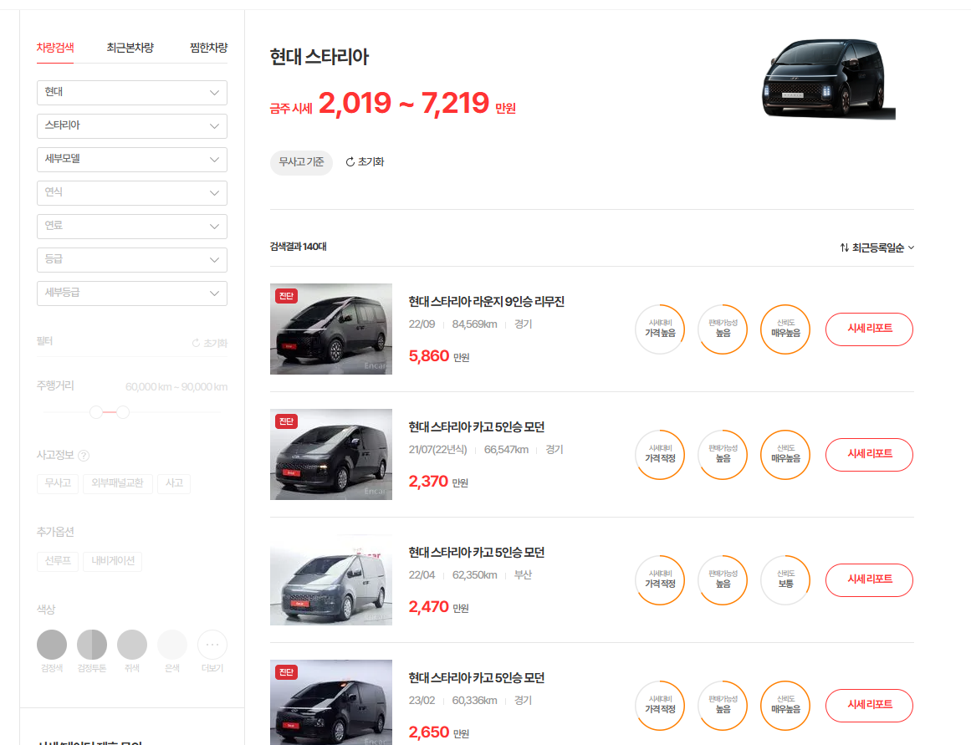Viewport: 971px width, 745px height.
Task: Toggle the 선루프 option chip
Action: (x=58, y=561)
